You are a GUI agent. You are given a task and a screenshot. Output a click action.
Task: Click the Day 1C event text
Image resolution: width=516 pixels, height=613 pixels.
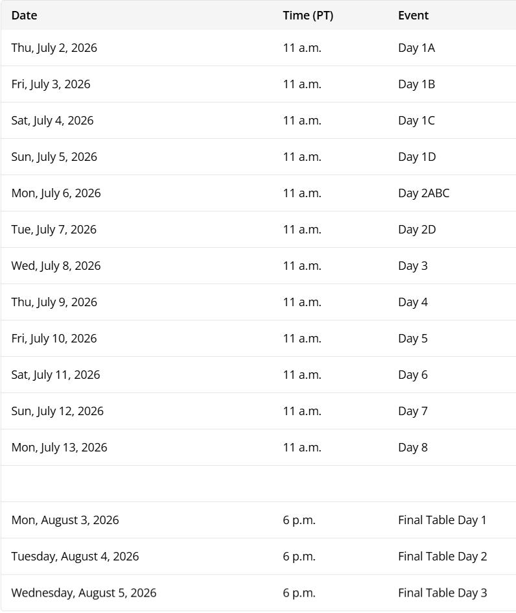tap(416, 121)
